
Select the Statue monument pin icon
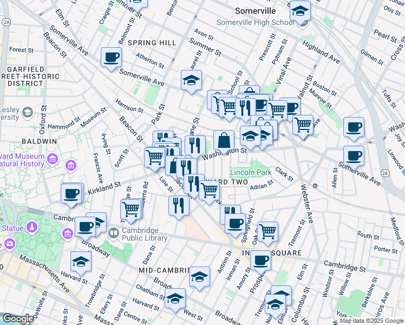pos(32,227)
